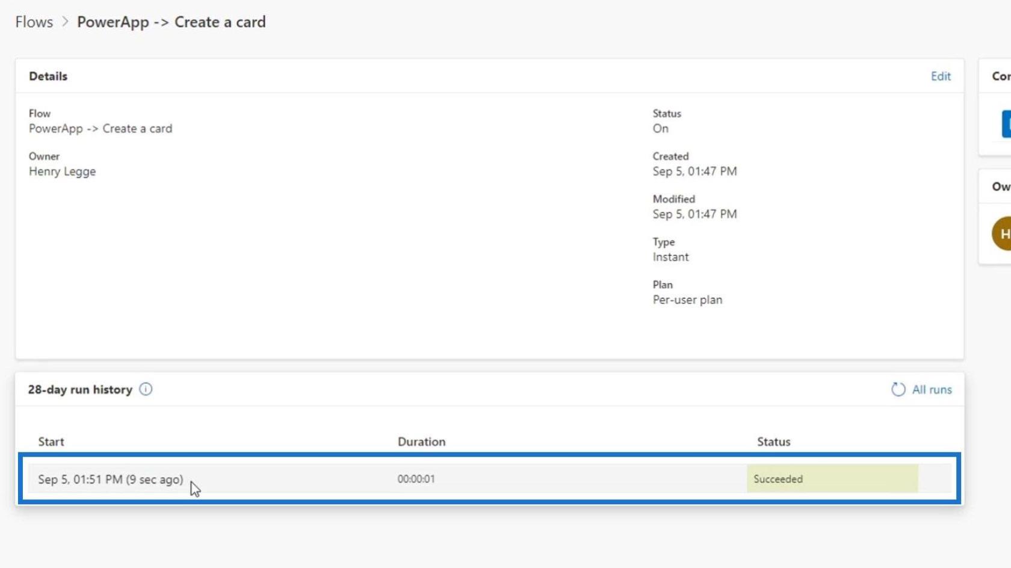Screen dimensions: 1011x568
Task: Select the owner name Henry Legge
Action: click(x=62, y=171)
